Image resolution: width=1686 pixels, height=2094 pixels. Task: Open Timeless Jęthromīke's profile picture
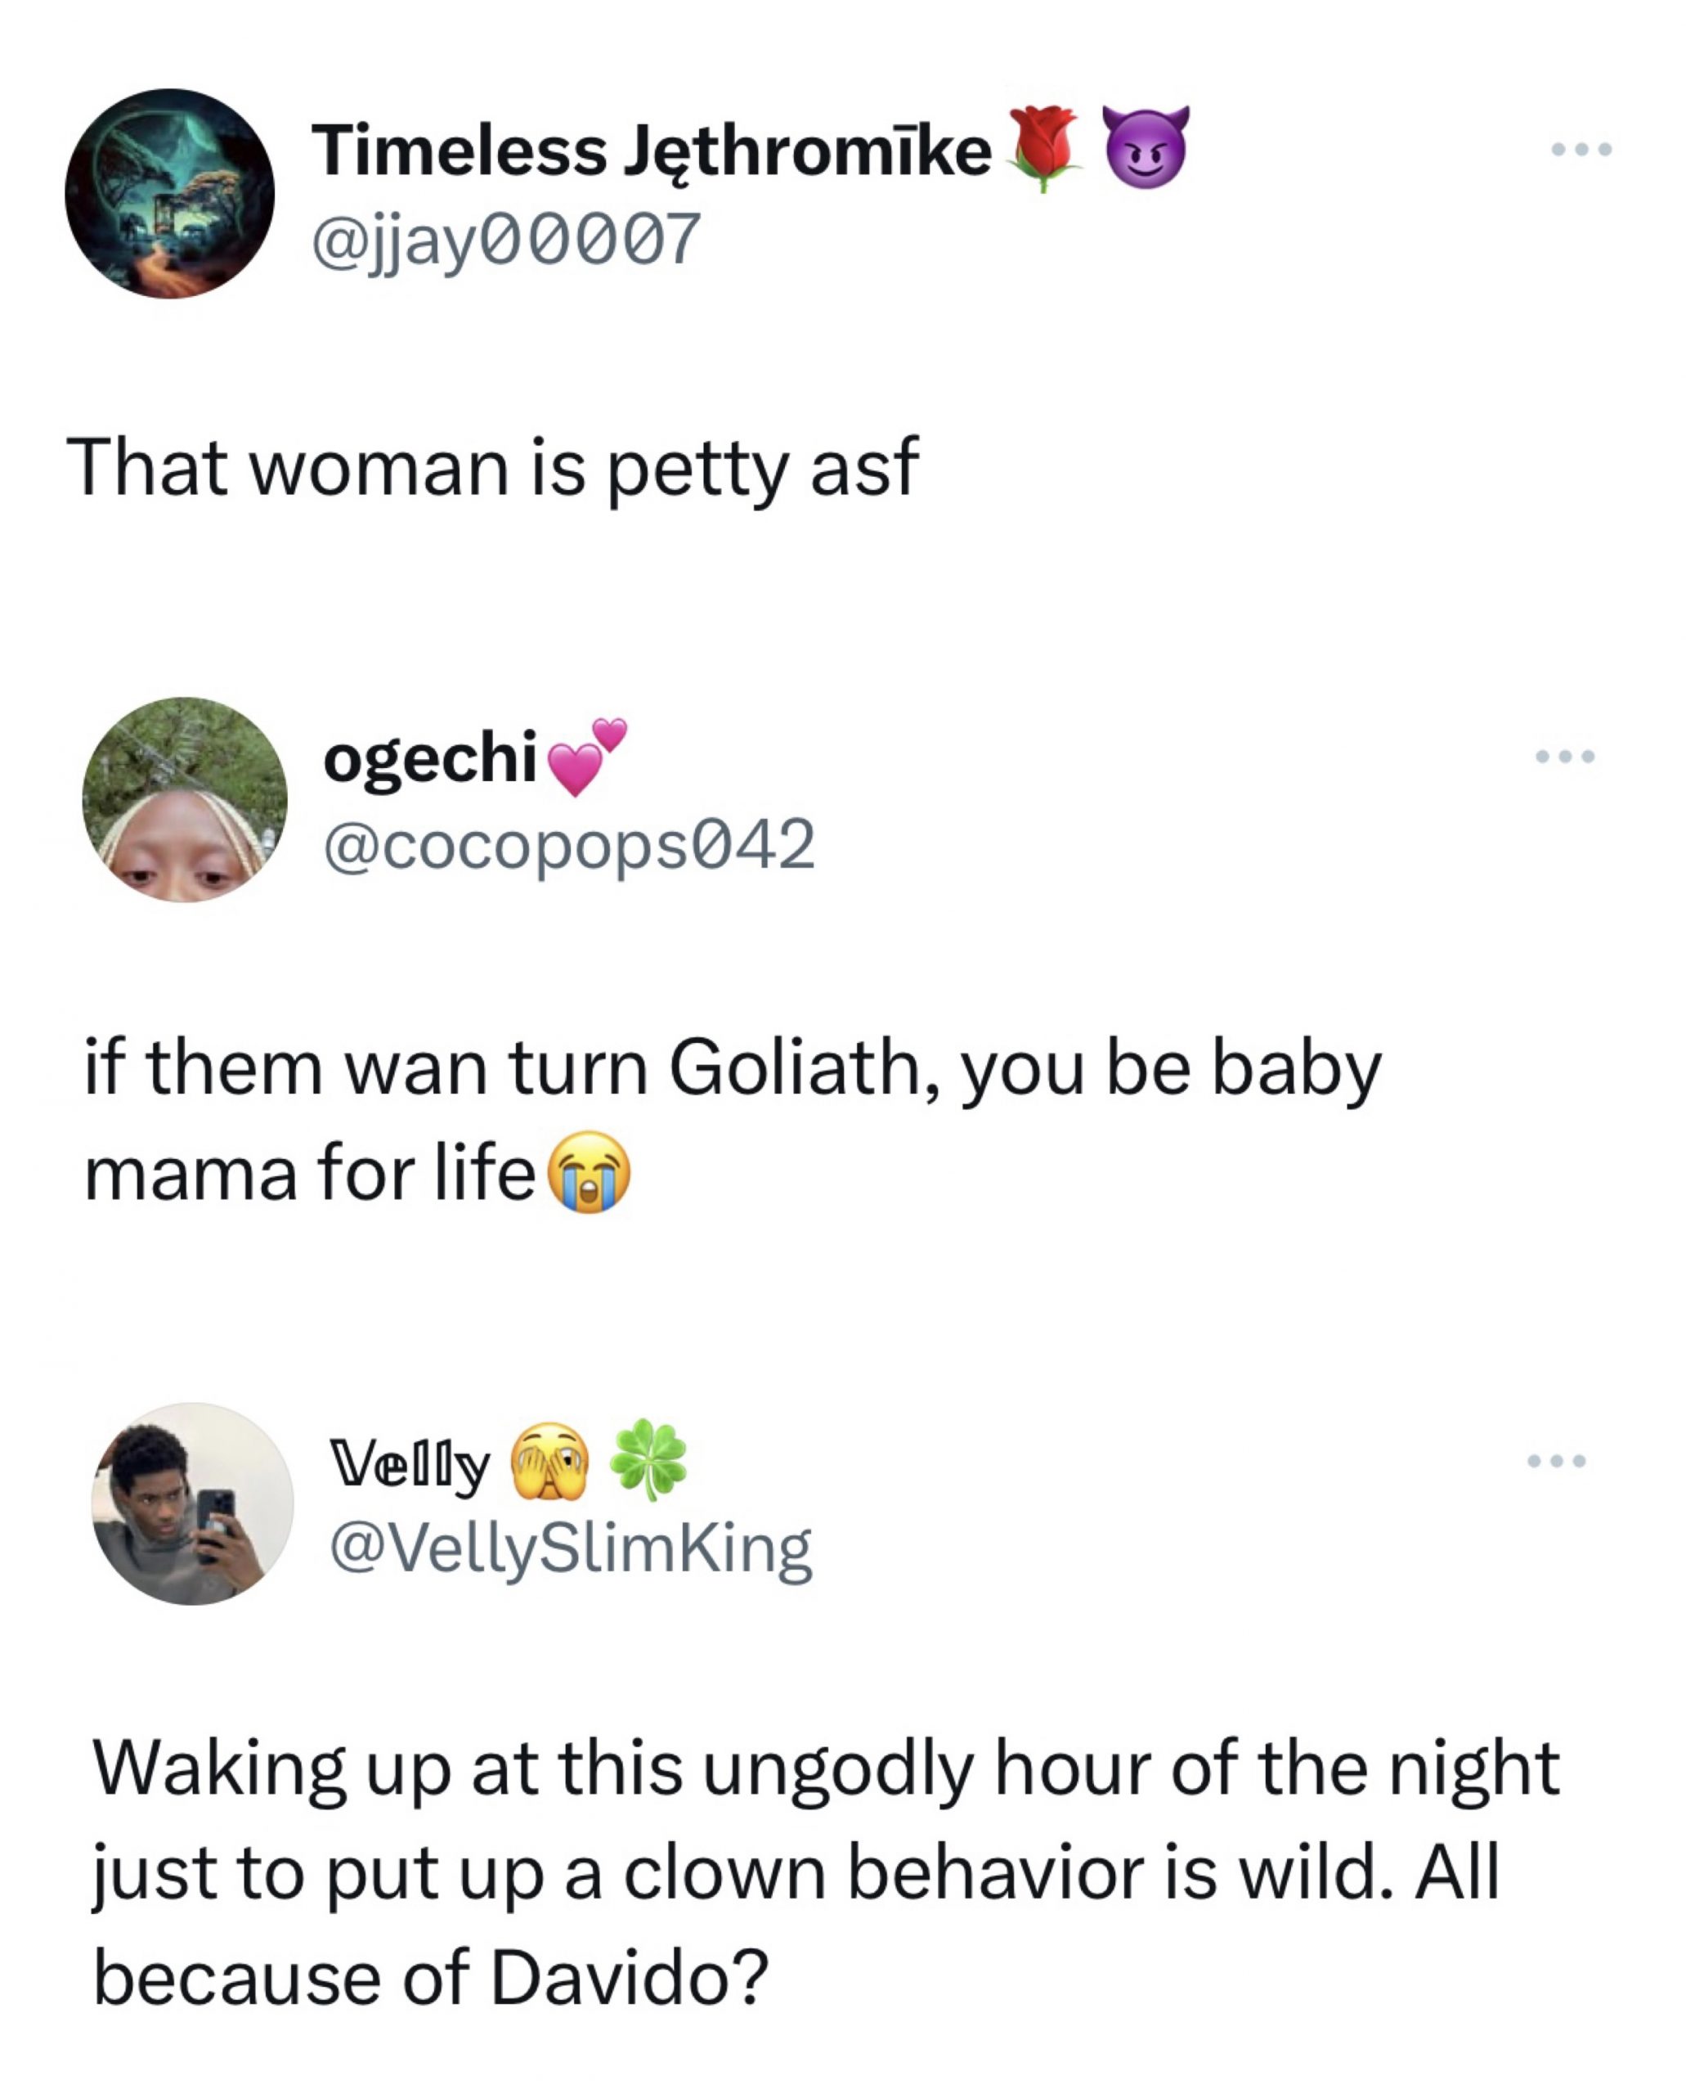(170, 195)
